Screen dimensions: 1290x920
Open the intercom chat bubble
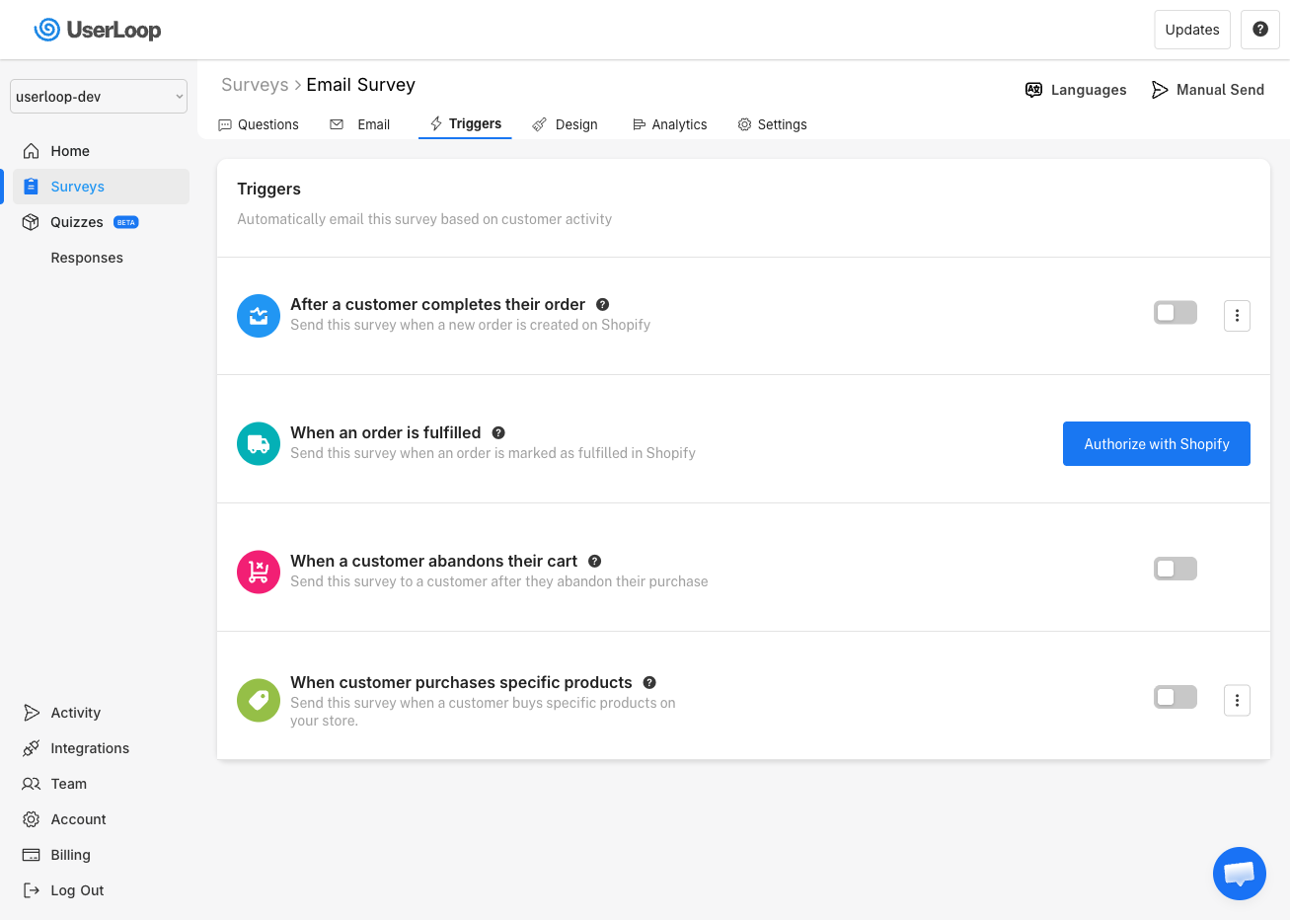1239,874
